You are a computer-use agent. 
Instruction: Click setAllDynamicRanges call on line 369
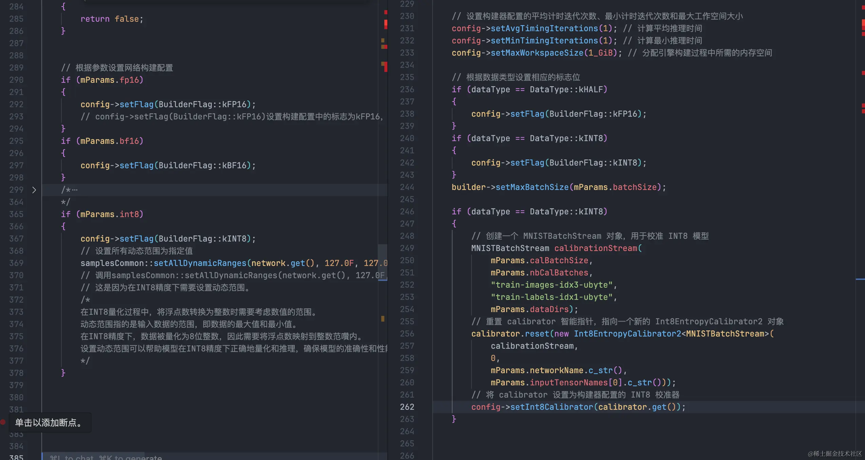point(200,263)
